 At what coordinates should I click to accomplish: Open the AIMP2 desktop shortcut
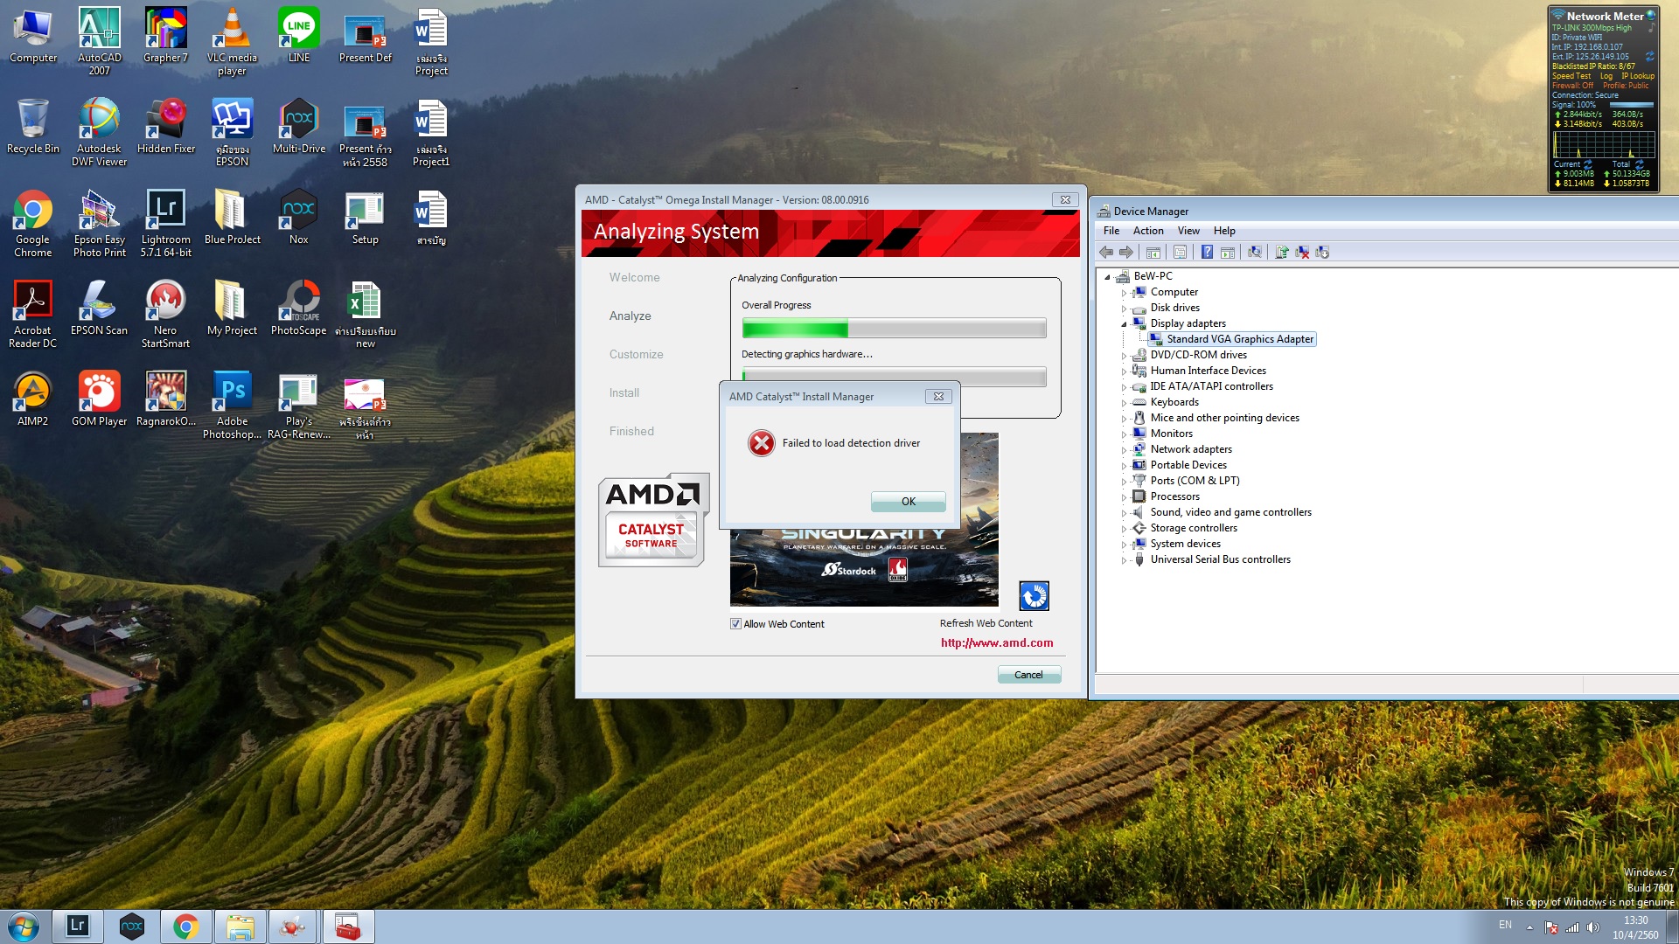pyautogui.click(x=32, y=399)
